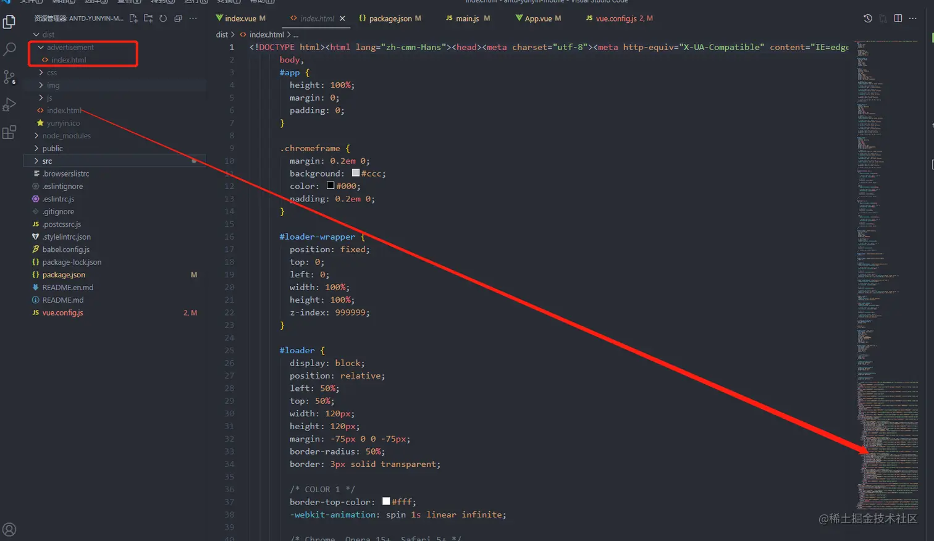The height and width of the screenshot is (541, 934).
Task: Switch to the package.json tab
Action: coord(390,19)
